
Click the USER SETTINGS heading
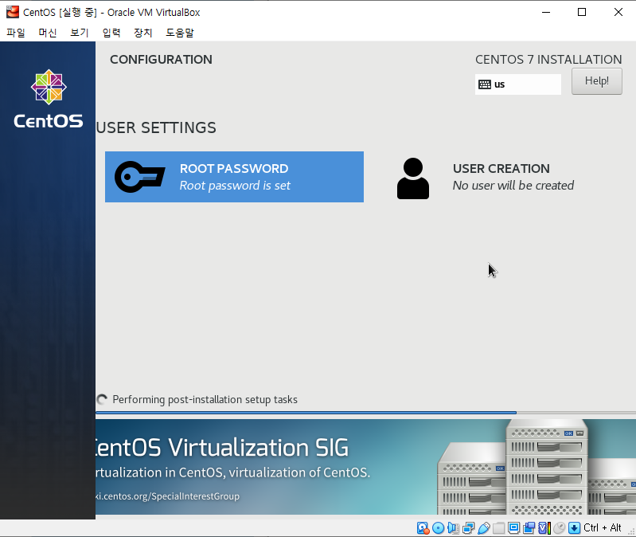point(156,127)
